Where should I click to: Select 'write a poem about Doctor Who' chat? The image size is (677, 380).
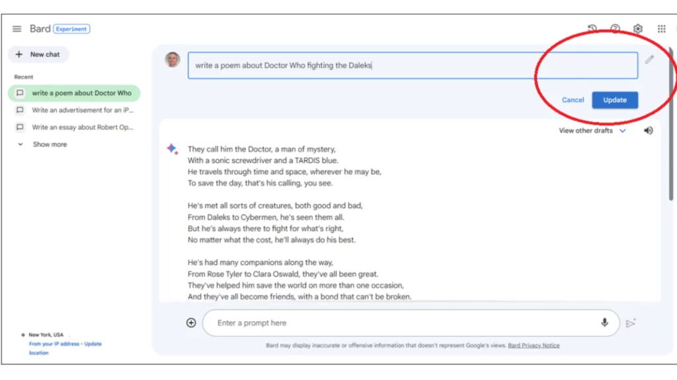[x=74, y=93]
